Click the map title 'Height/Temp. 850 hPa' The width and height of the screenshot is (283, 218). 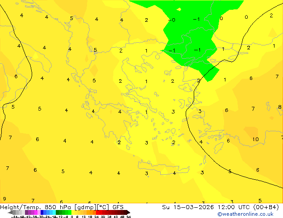pos(35,207)
